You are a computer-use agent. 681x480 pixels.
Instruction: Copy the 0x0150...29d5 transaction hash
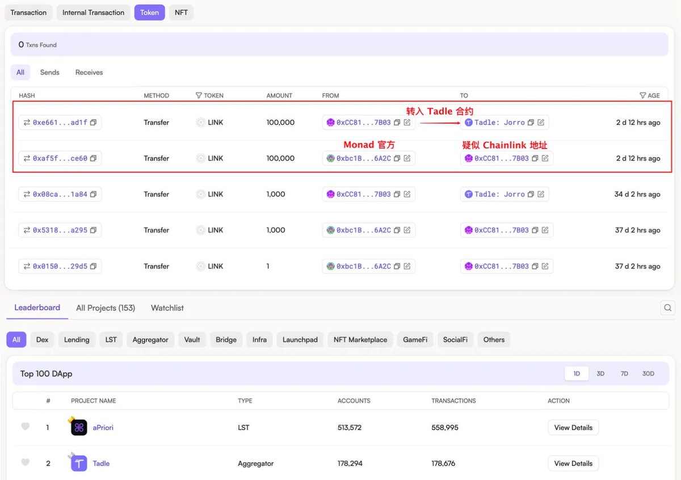point(94,266)
